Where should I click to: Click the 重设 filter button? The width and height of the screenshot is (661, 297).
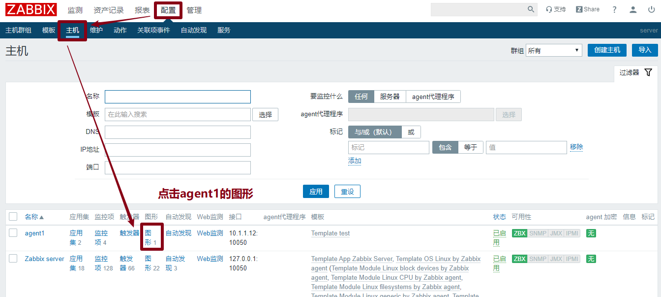[x=347, y=192]
